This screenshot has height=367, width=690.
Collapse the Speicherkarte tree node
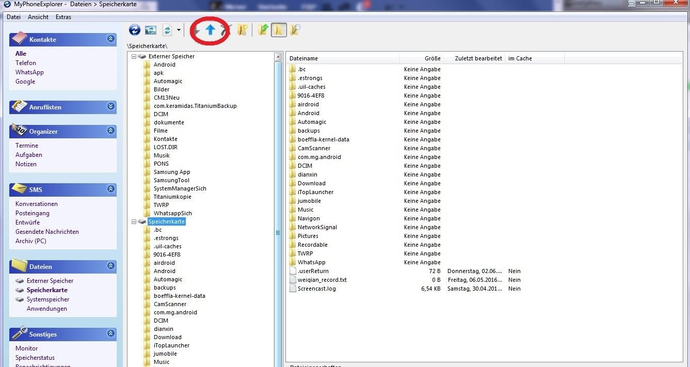point(134,221)
